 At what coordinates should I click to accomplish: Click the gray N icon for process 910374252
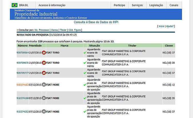pyautogui.click(x=44, y=111)
